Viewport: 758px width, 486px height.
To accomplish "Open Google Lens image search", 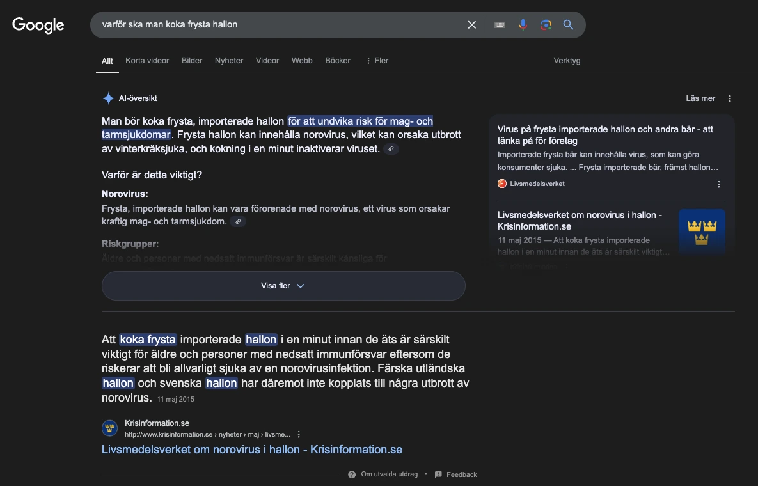I will [x=546, y=24].
